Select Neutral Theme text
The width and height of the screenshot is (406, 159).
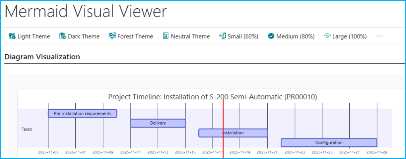(190, 36)
